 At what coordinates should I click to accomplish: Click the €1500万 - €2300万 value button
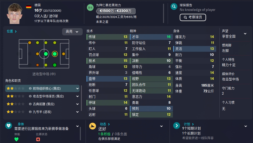(x=116, y=11)
